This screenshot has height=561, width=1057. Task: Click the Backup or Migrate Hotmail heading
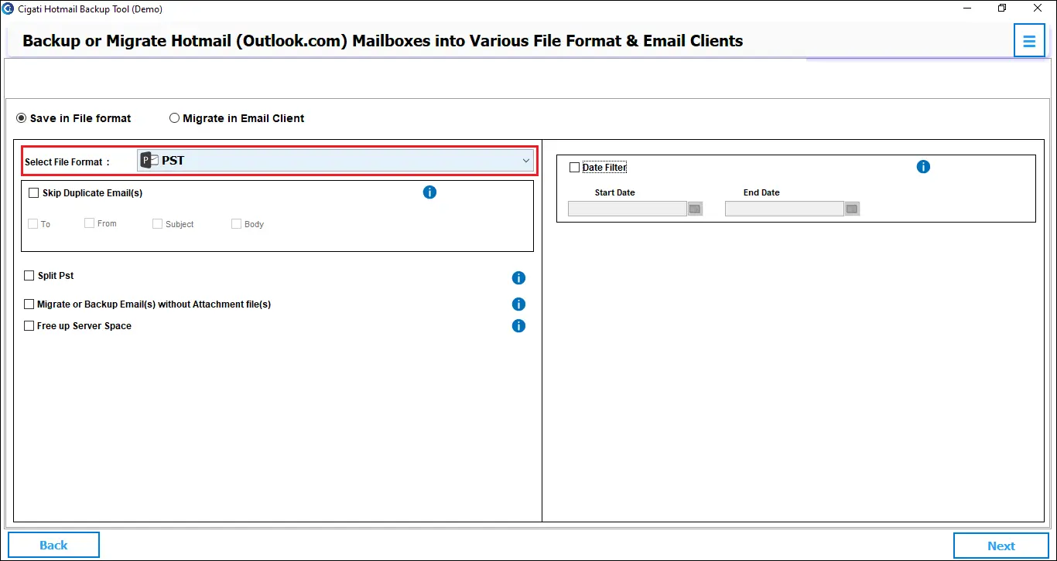coord(383,41)
